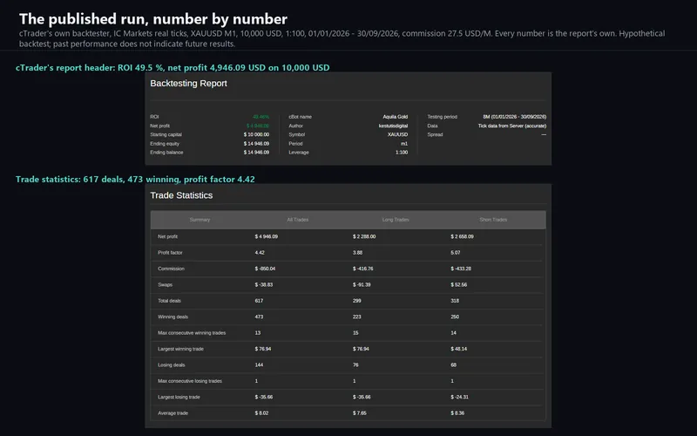Click the Long Trades average trade $ 7.65

pos(360,412)
